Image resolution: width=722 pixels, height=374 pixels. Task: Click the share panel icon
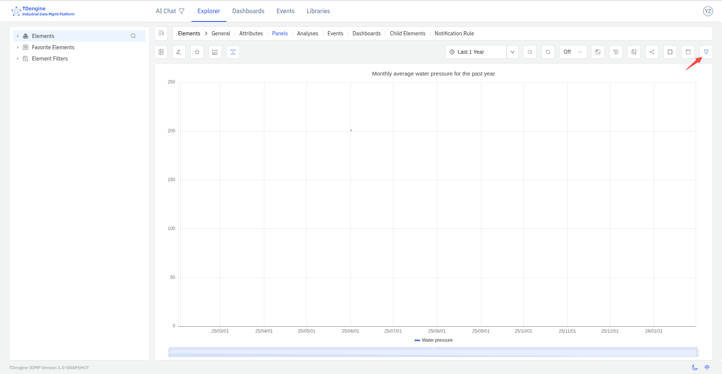[652, 52]
